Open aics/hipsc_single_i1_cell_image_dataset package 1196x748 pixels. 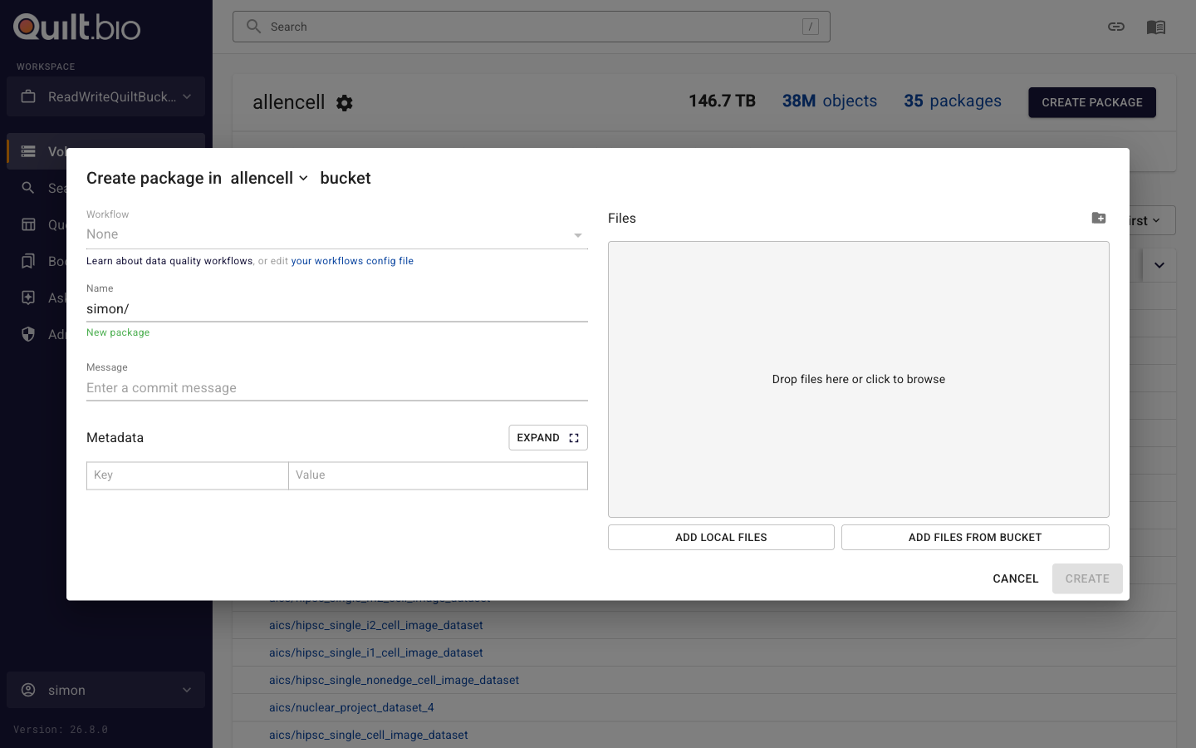376,652
